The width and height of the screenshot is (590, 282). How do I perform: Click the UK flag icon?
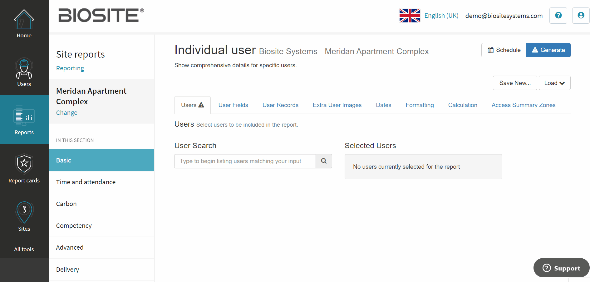pos(410,16)
